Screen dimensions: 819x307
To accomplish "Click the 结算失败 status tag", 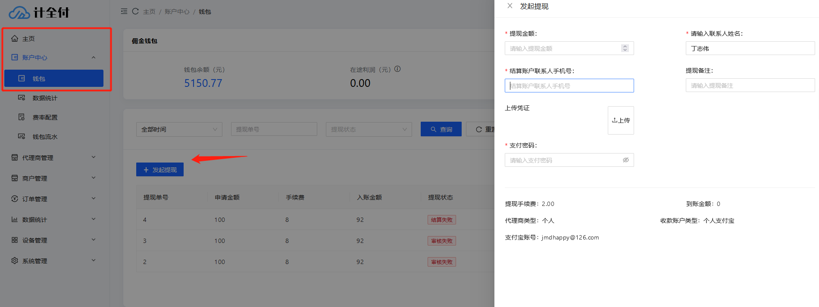I will click(442, 220).
